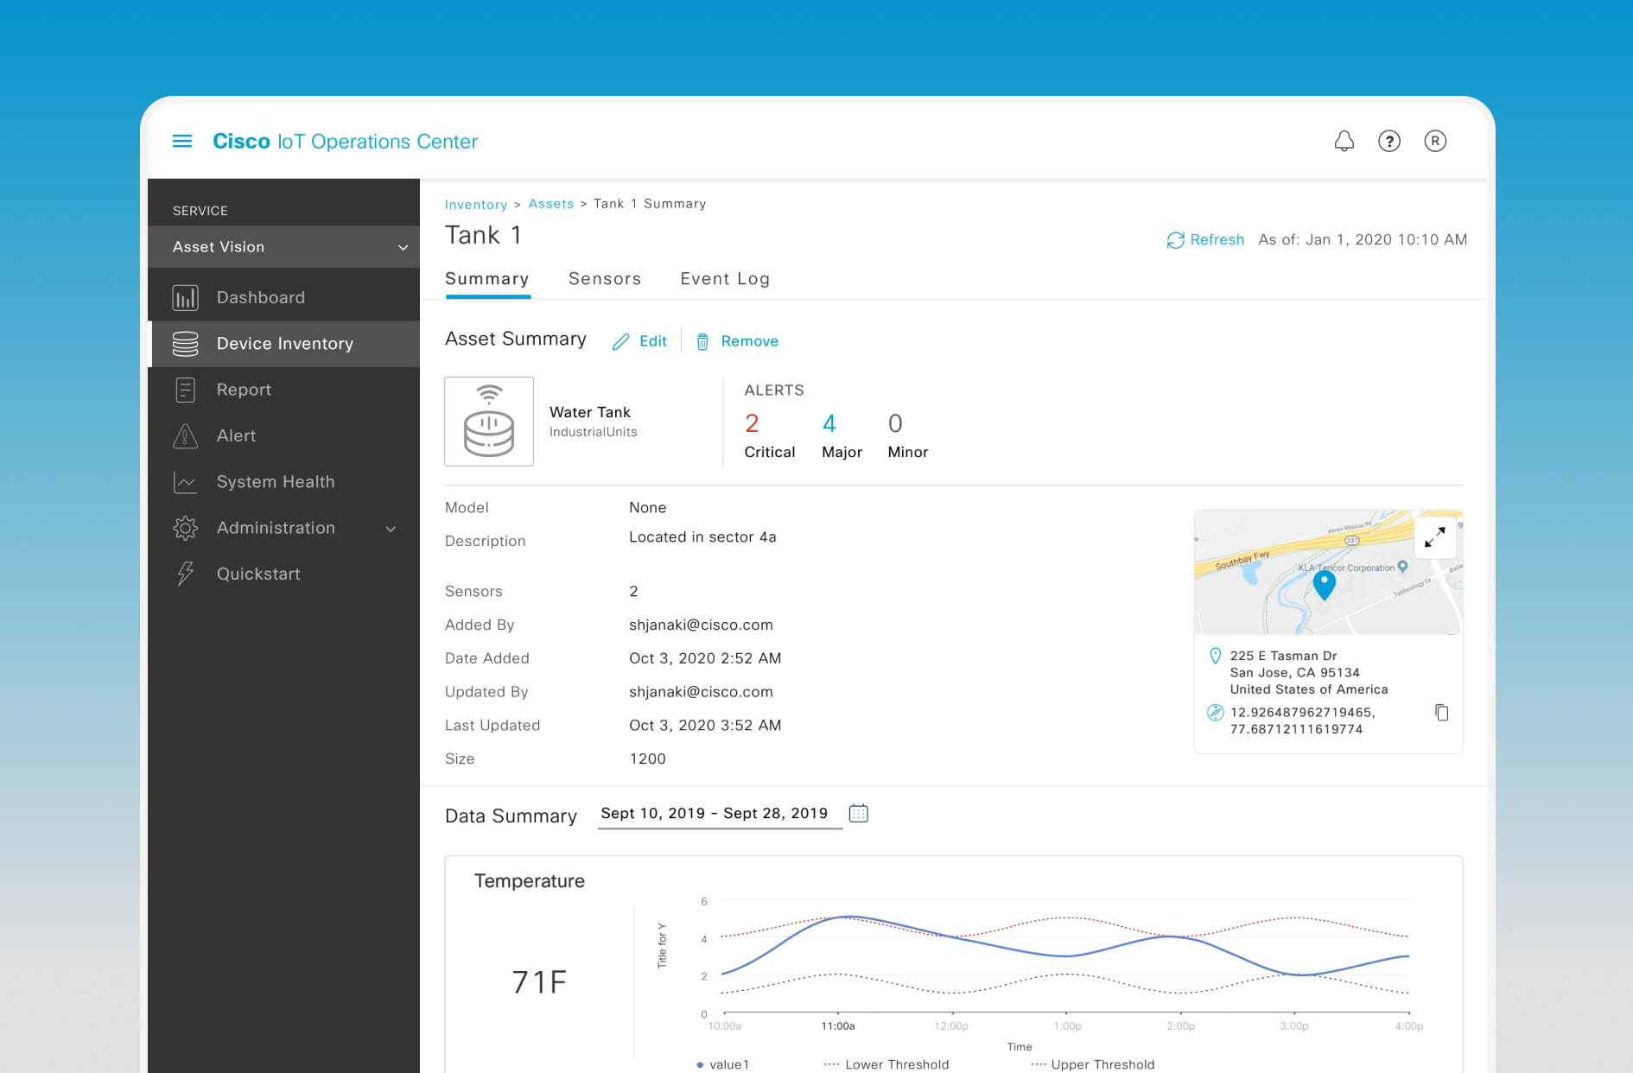
Task: Click the Device Inventory stack icon
Action: click(x=186, y=344)
